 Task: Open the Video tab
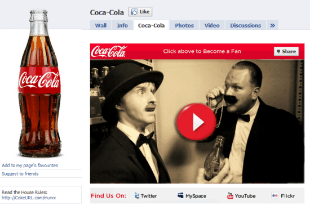212,25
